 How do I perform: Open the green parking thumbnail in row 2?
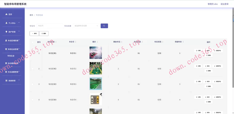(96, 68)
